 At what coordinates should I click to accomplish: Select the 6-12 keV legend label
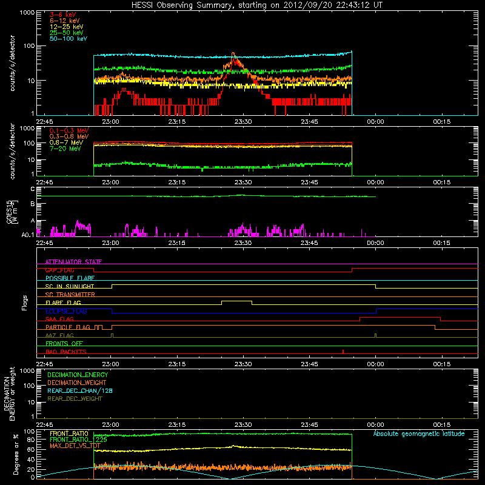[65, 21]
